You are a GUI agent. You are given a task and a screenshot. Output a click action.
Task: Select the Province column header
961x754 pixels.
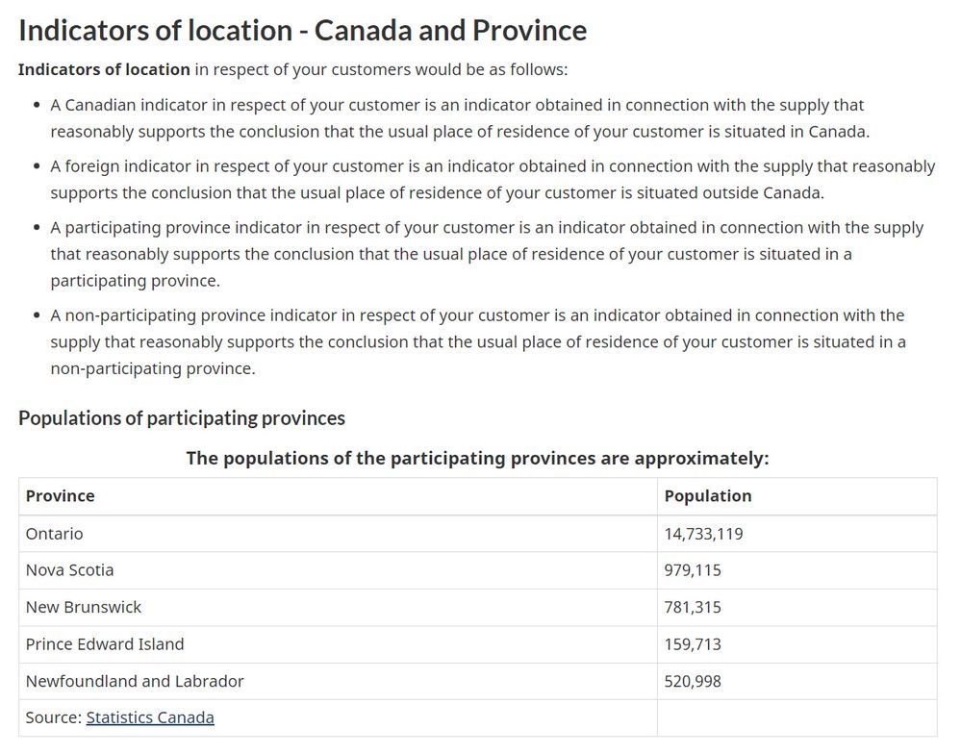point(61,496)
